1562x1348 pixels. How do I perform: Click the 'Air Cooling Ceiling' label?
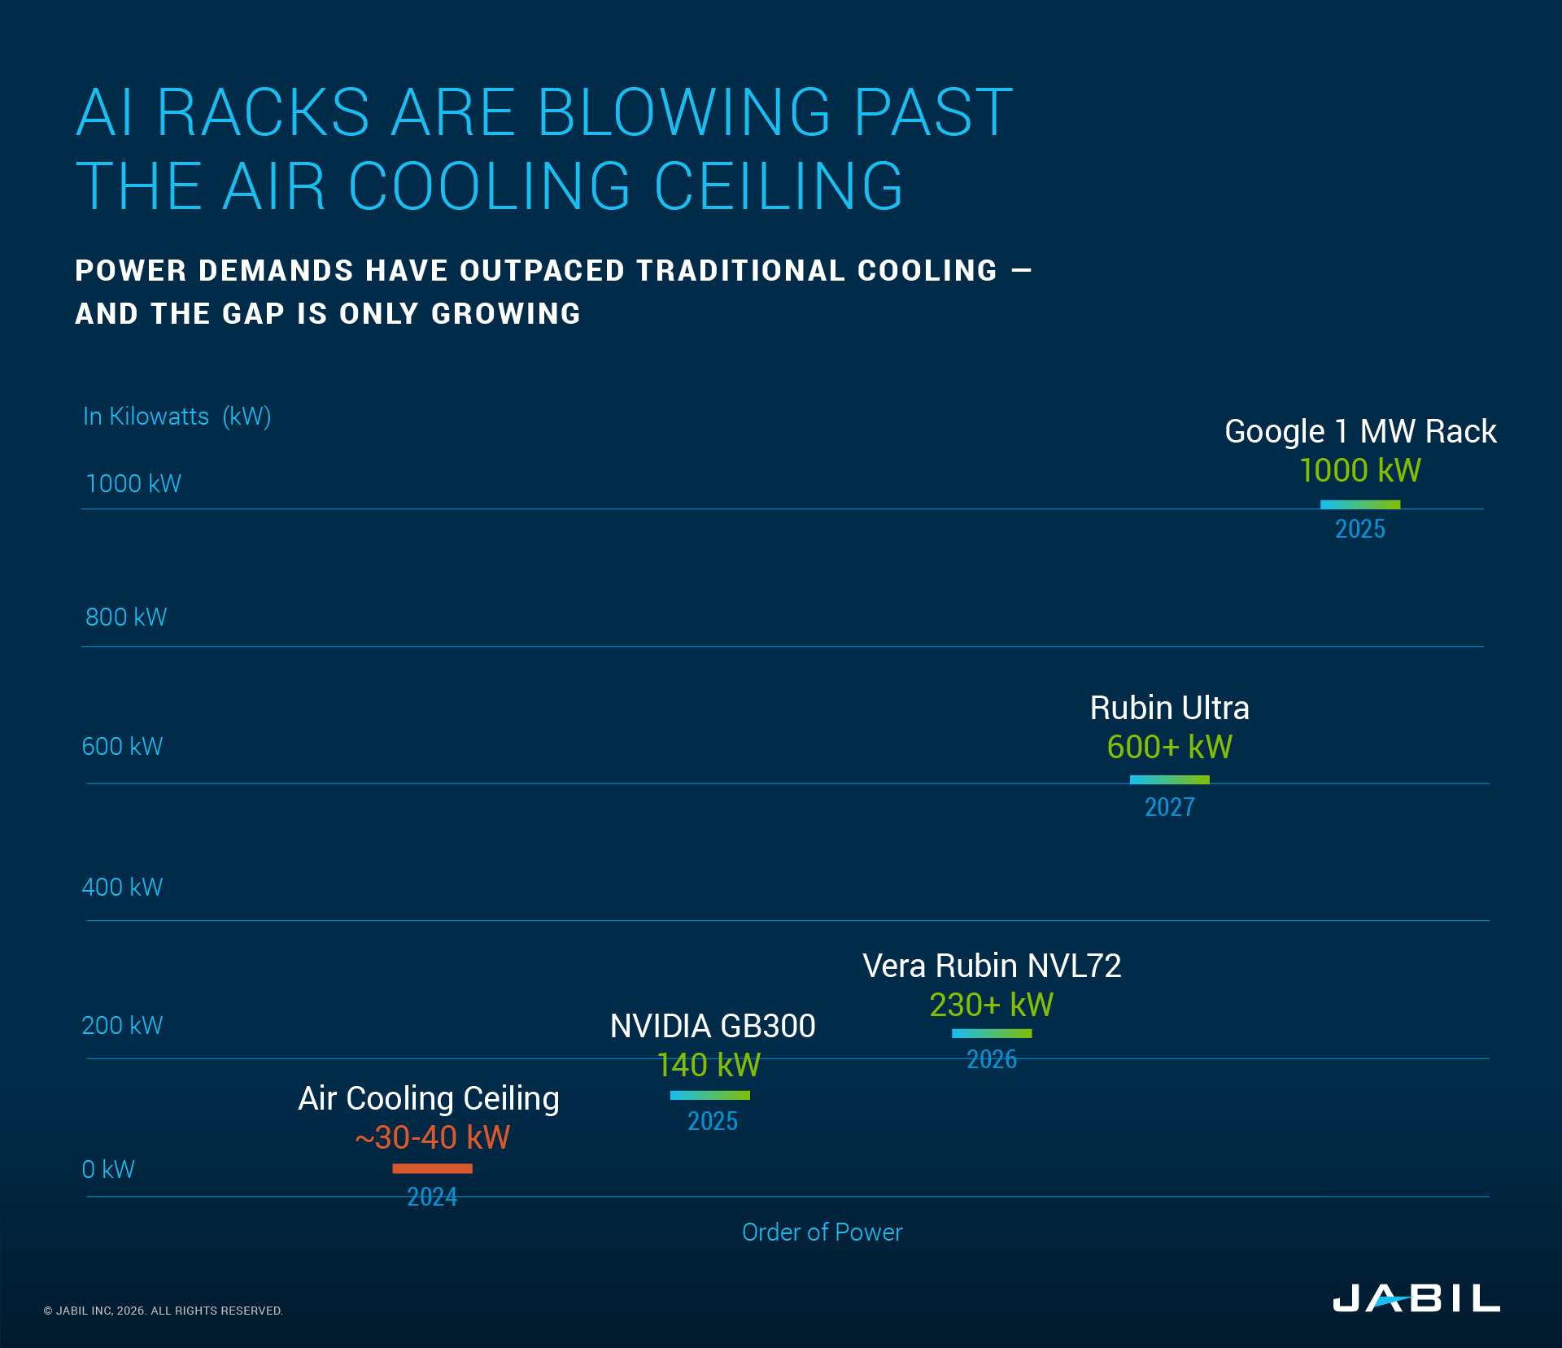tap(429, 1099)
